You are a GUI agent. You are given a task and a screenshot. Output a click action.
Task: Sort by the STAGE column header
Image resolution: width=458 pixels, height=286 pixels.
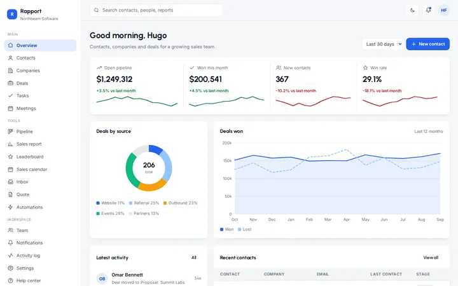point(423,274)
